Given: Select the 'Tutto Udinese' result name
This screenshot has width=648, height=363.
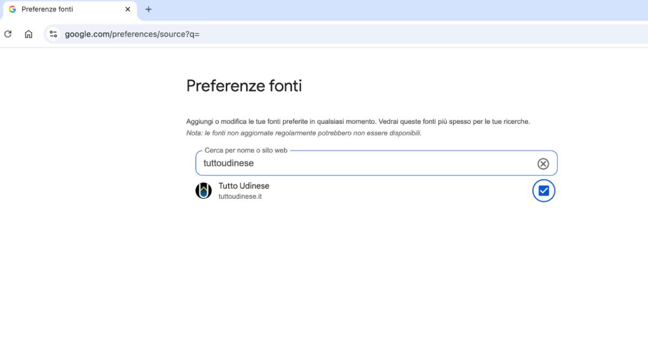Looking at the screenshot, I should [244, 186].
